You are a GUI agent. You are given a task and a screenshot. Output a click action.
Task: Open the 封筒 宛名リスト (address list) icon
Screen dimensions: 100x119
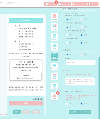click(55, 87)
